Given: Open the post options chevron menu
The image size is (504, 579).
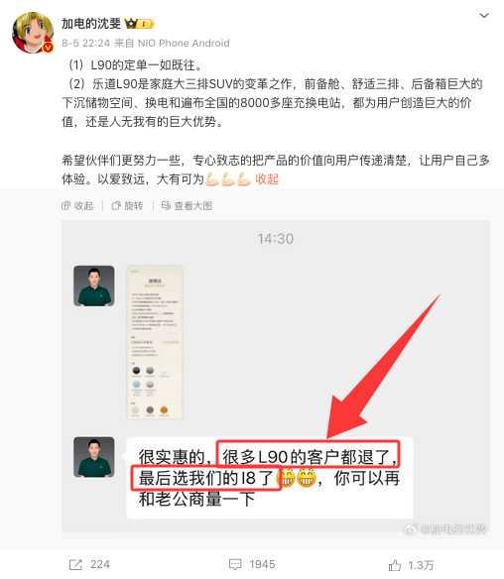Looking at the screenshot, I should click(484, 16).
